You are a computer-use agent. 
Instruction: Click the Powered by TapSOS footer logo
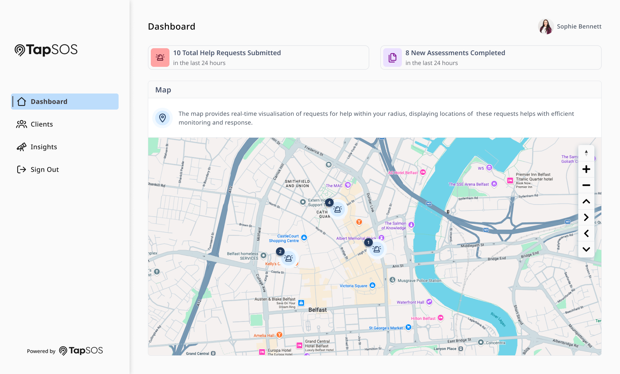coord(81,351)
